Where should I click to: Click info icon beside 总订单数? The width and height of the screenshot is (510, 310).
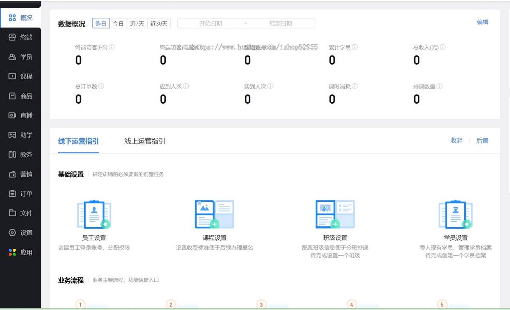(x=101, y=86)
